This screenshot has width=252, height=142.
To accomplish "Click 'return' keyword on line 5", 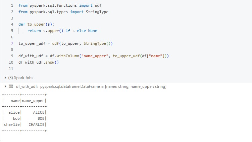I will (34, 31).
